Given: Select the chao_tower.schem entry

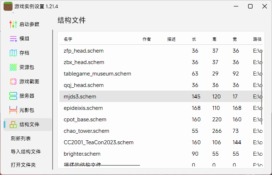Looking at the screenshot, I should (x=87, y=131).
